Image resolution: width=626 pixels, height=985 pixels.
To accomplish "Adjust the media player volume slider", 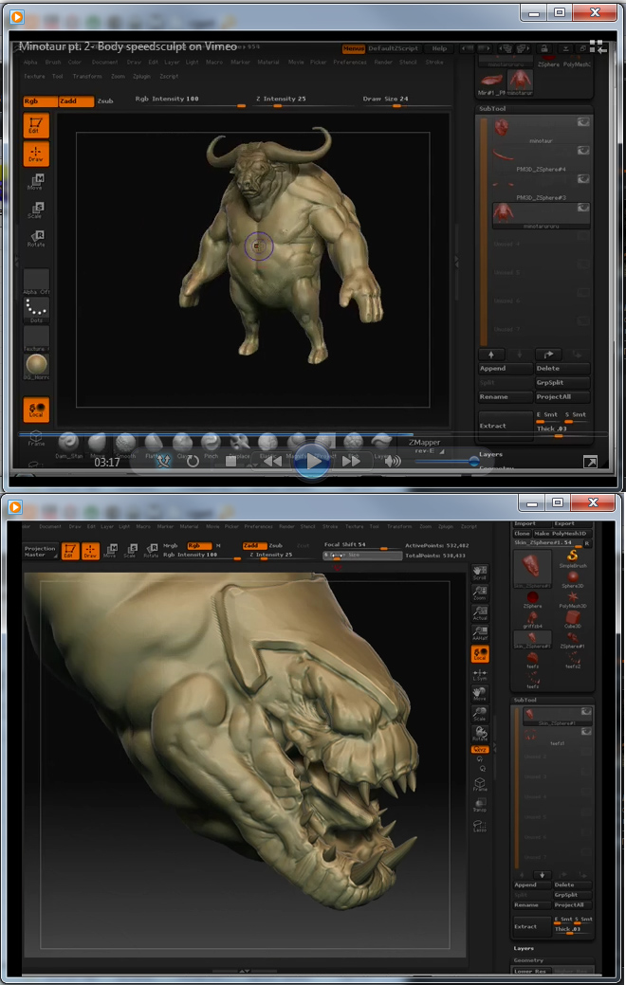I will tap(446, 462).
